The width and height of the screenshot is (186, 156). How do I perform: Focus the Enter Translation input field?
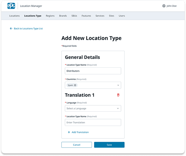93,122
